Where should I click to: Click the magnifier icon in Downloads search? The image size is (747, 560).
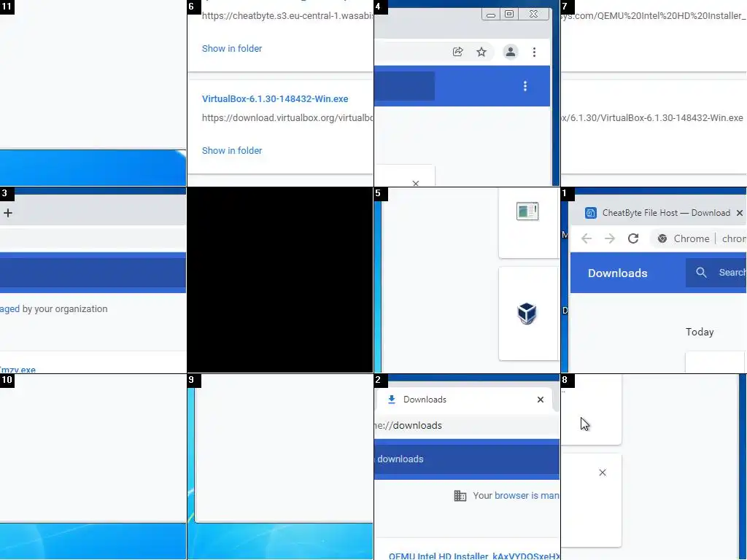(701, 273)
